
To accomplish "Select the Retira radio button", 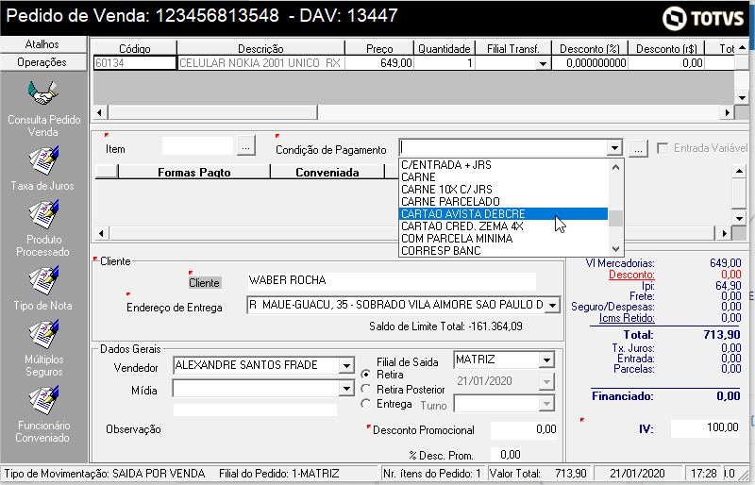I will pos(366,375).
